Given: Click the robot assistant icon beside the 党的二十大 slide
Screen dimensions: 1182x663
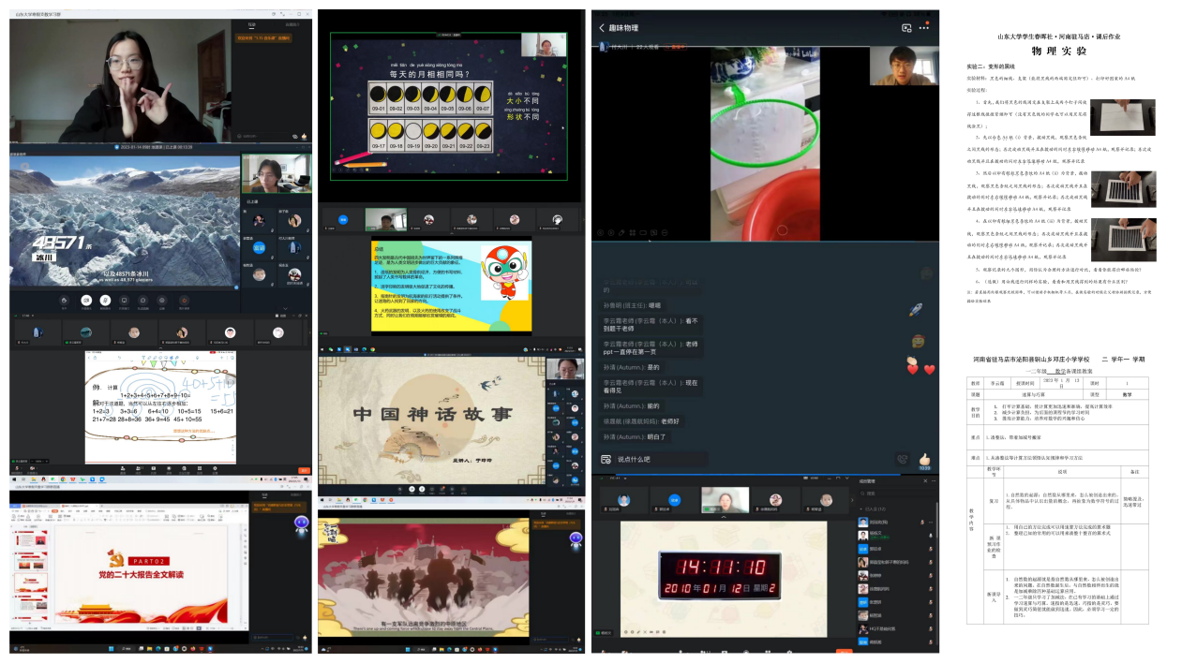Looking at the screenshot, I should [x=301, y=525].
